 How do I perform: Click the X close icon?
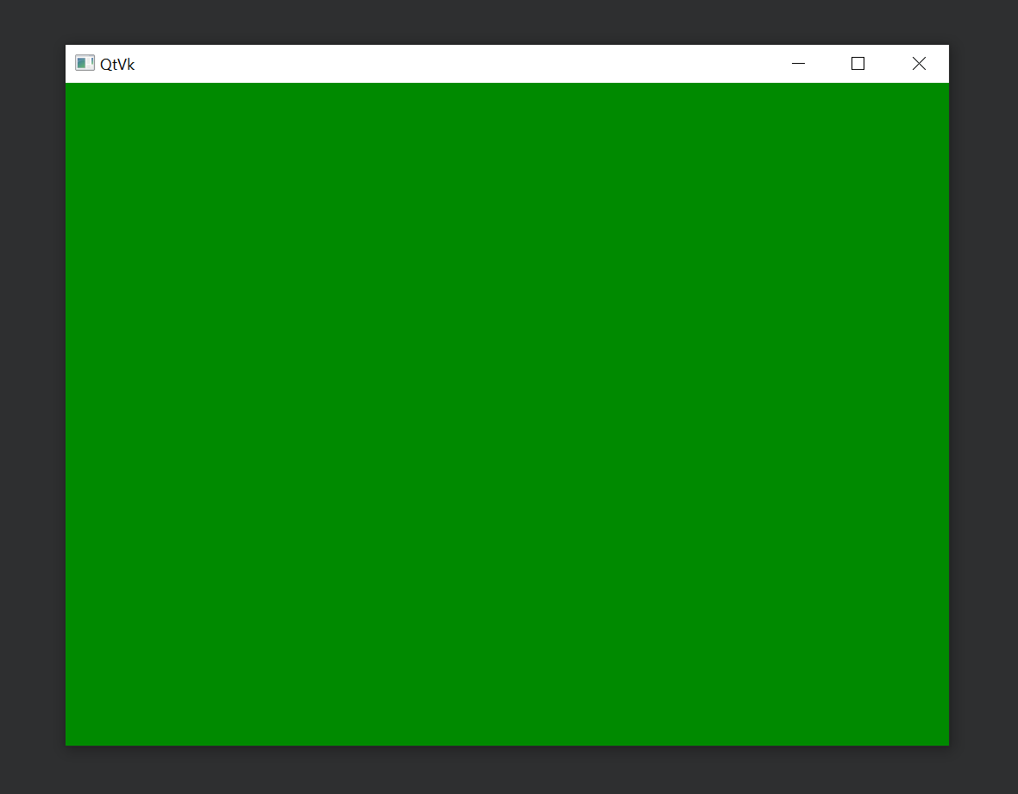pos(919,63)
